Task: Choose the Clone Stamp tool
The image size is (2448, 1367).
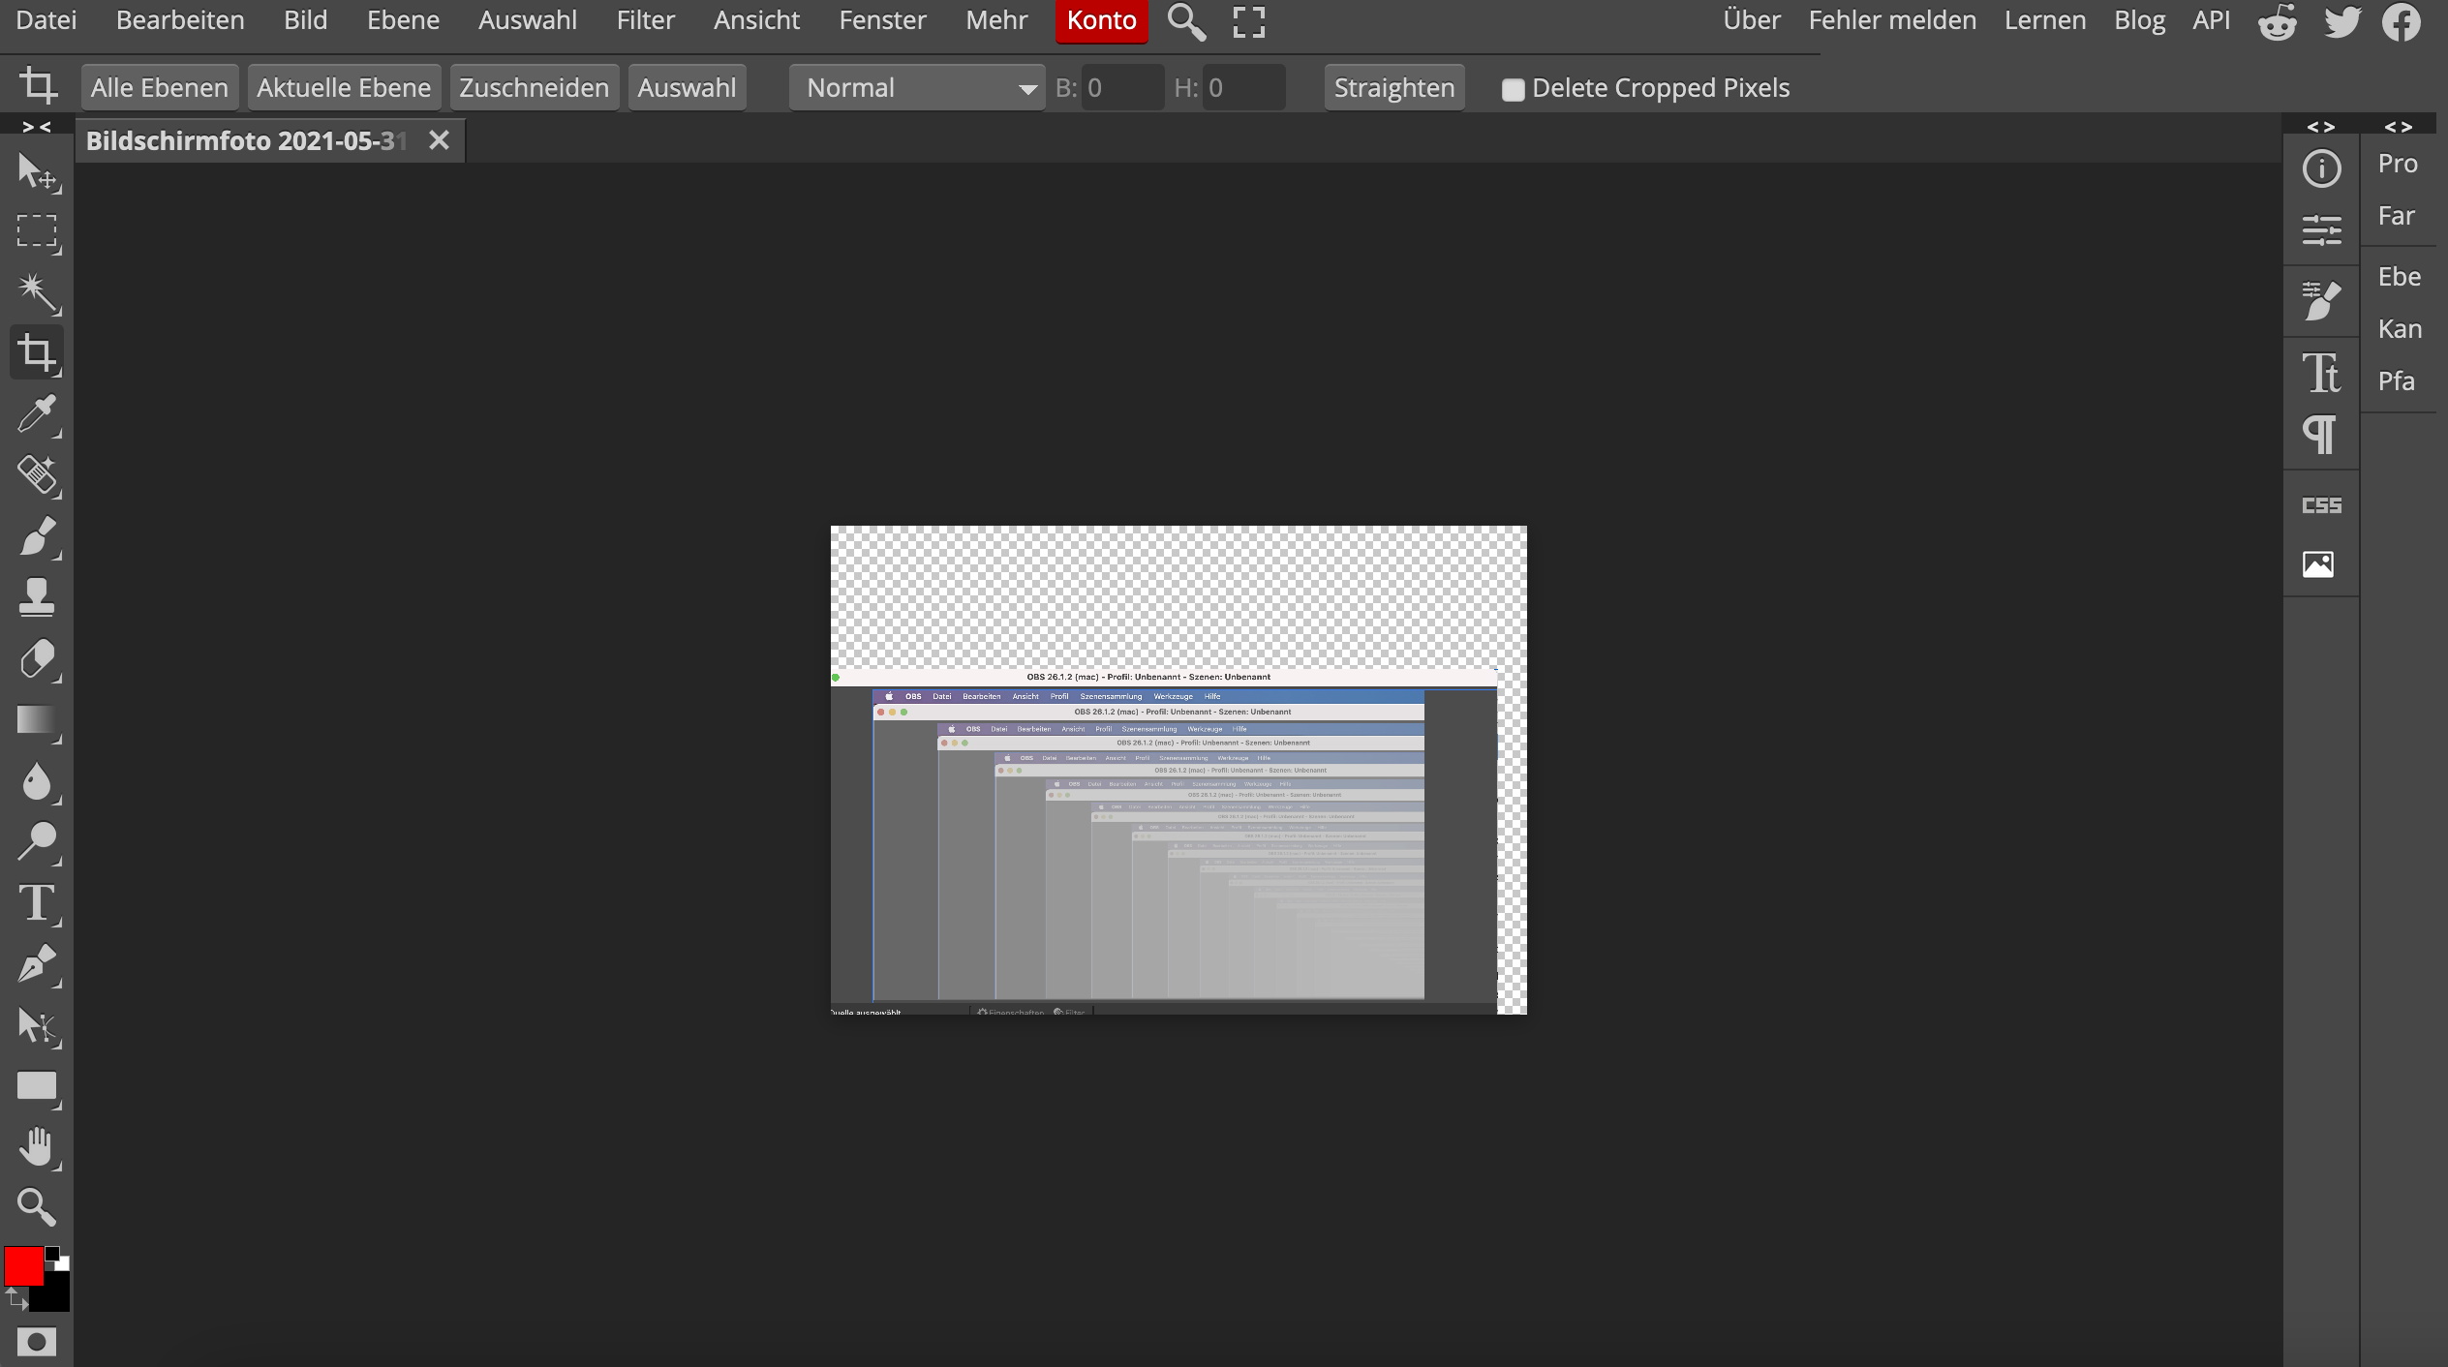Action: point(37,596)
